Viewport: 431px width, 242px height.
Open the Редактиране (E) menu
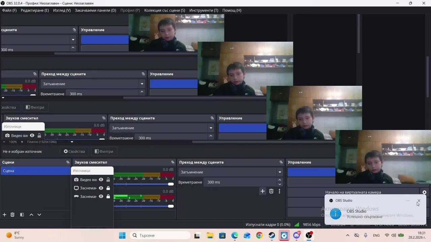pos(35,10)
